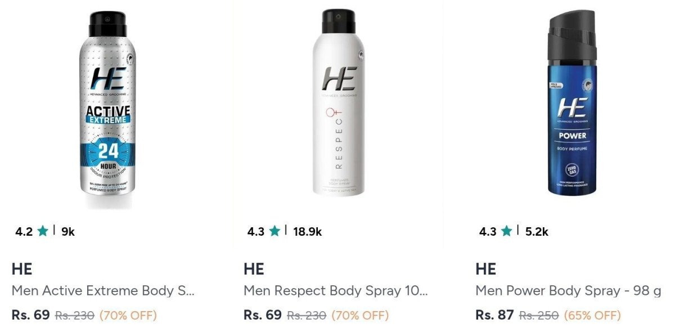675x328 pixels.
Task: Click struck-through Rs. 250 original price
Action: tap(538, 315)
